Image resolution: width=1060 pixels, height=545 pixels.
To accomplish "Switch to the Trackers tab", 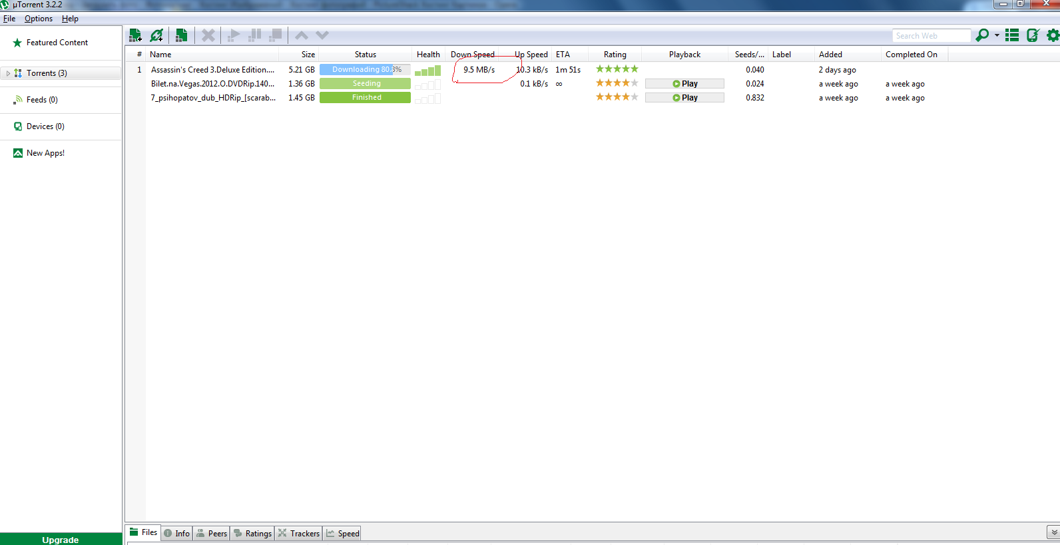I will point(299,533).
